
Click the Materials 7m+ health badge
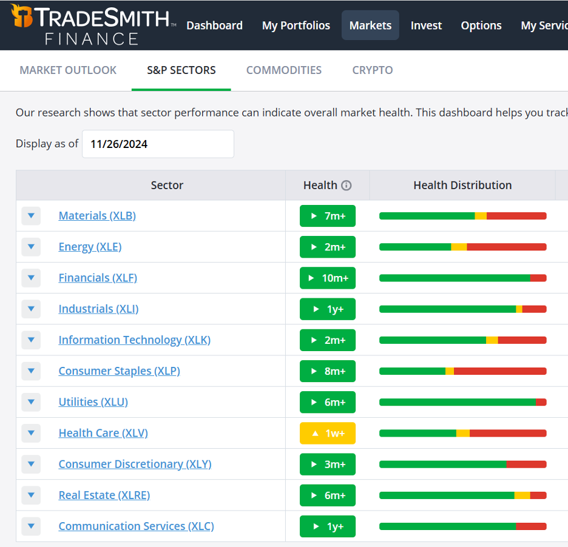(328, 216)
